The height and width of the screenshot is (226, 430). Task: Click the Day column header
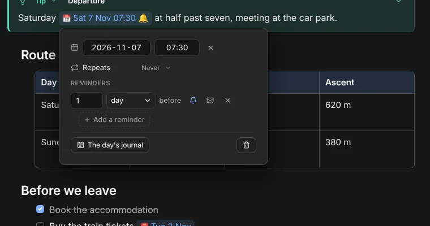click(x=49, y=82)
